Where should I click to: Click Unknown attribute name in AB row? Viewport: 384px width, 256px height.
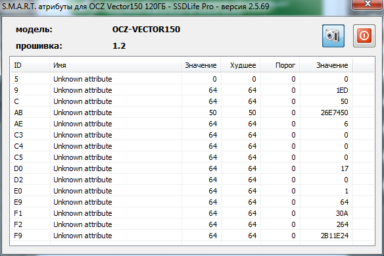pos(83,113)
